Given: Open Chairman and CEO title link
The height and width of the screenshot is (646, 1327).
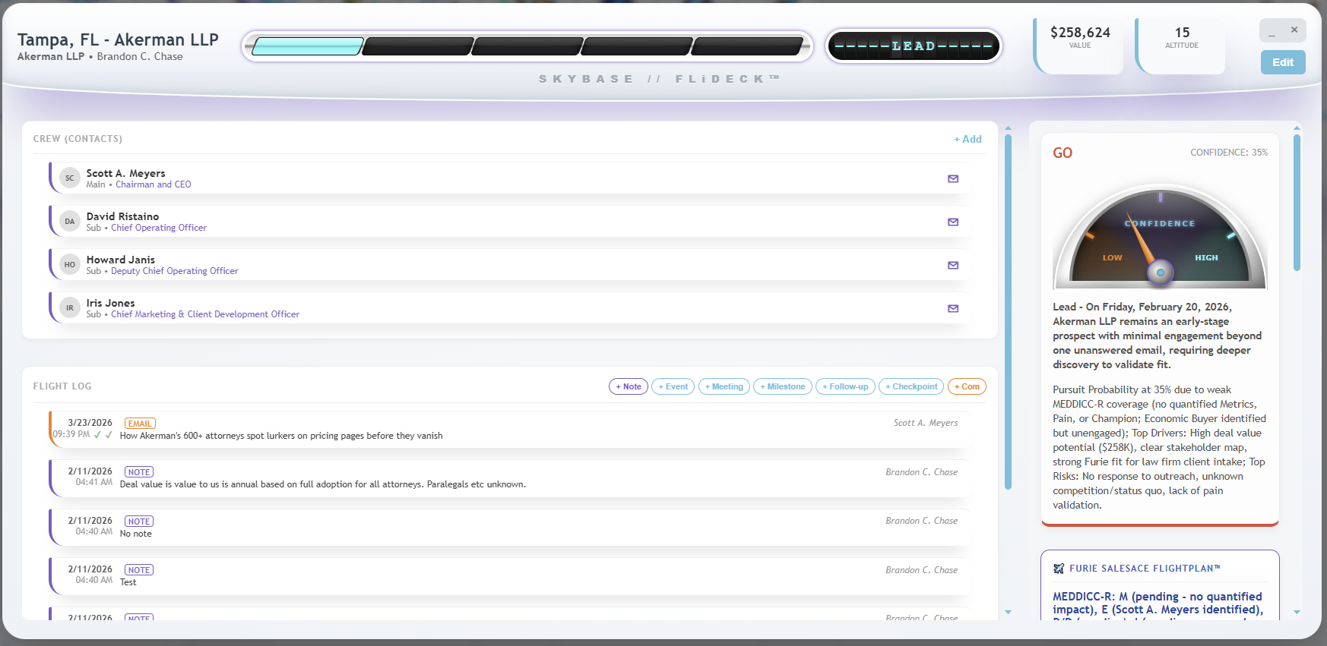Looking at the screenshot, I should (154, 184).
